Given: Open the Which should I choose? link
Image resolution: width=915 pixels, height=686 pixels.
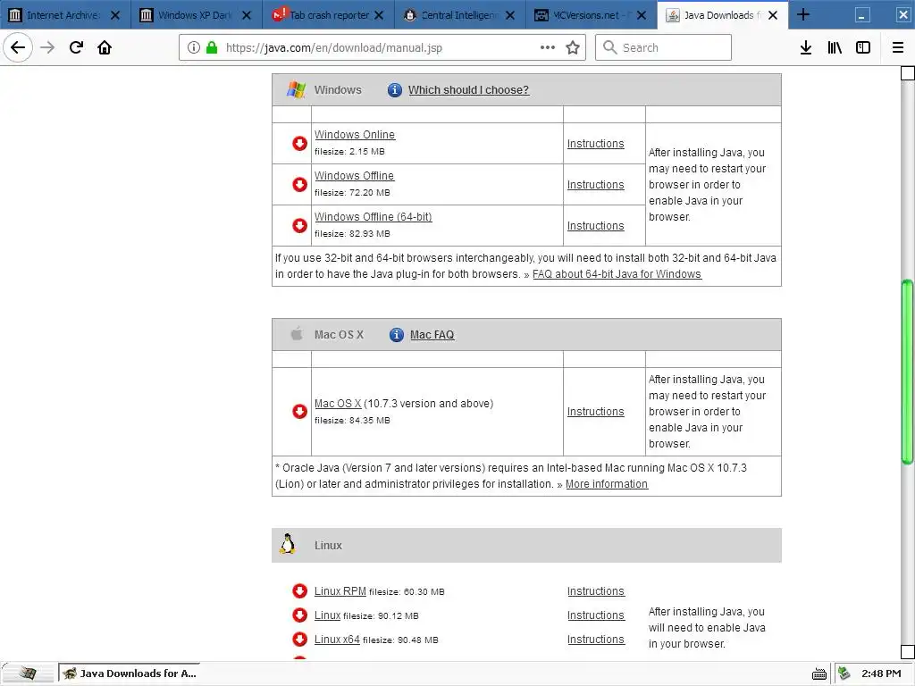Looking at the screenshot, I should coord(468,90).
